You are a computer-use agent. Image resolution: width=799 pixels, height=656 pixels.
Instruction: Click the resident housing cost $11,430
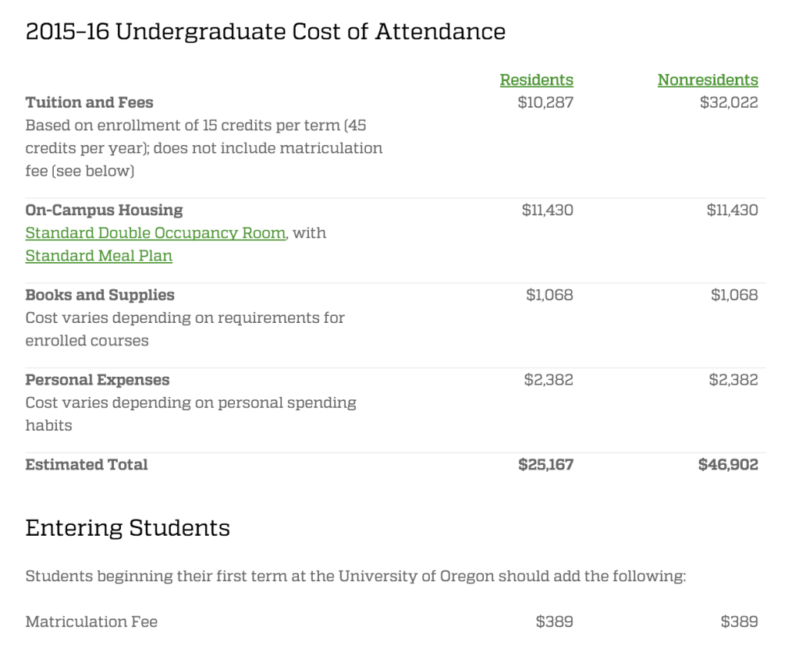point(547,210)
